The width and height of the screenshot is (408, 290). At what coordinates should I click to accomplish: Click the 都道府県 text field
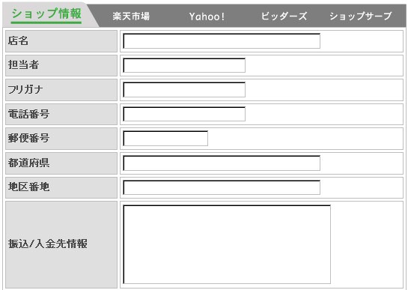pyautogui.click(x=222, y=163)
